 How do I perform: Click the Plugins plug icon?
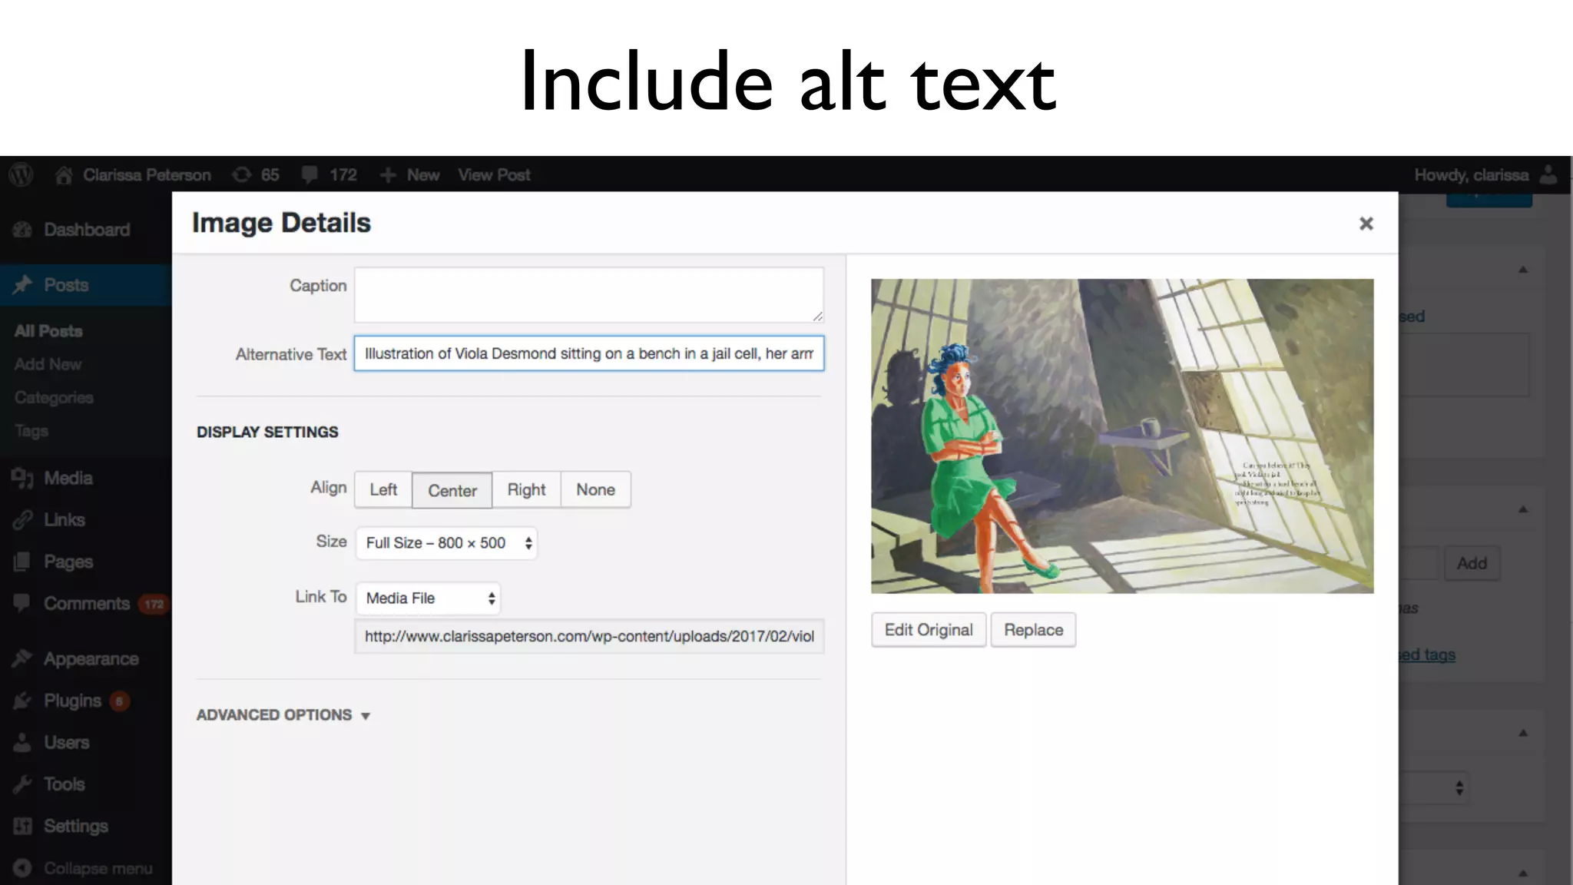tap(22, 701)
